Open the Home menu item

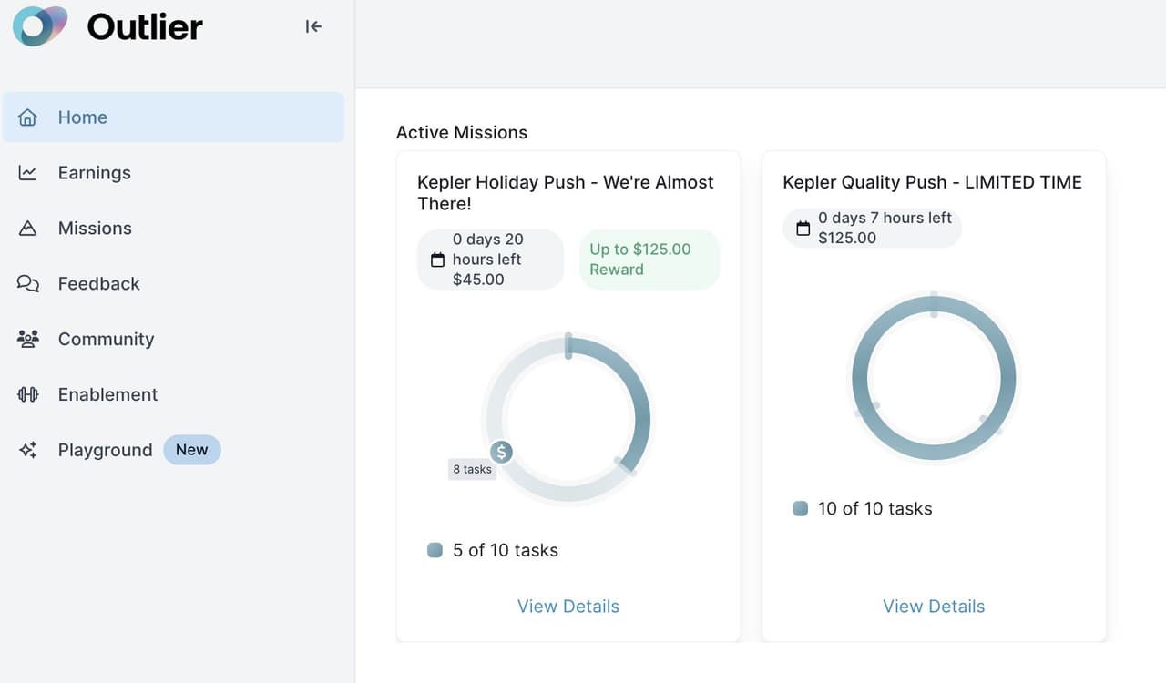[x=173, y=117]
